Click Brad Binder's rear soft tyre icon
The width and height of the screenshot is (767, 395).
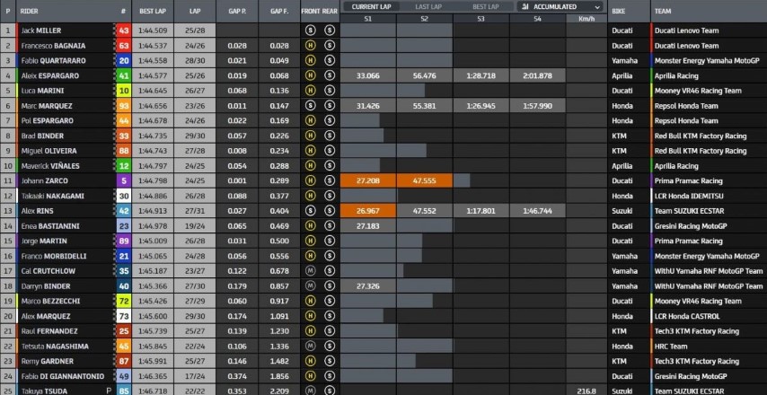330,136
